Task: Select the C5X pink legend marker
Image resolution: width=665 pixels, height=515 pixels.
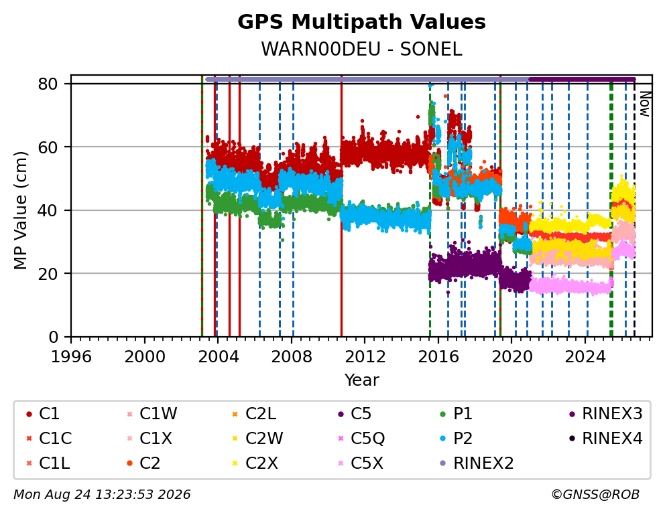Action: pos(341,463)
